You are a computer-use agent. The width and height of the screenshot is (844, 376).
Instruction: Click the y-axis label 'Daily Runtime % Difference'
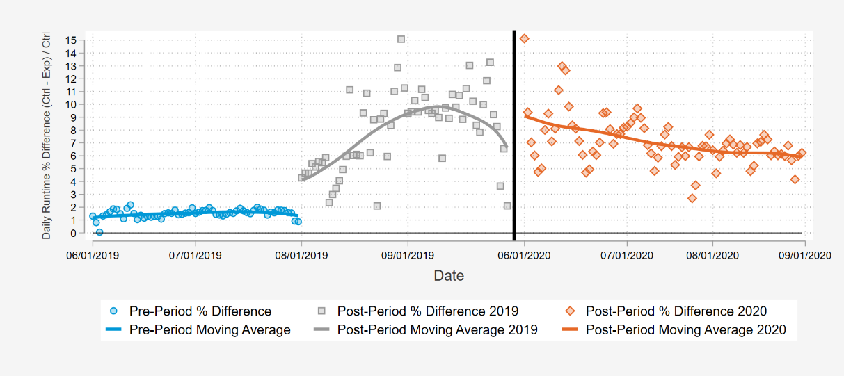coord(47,136)
